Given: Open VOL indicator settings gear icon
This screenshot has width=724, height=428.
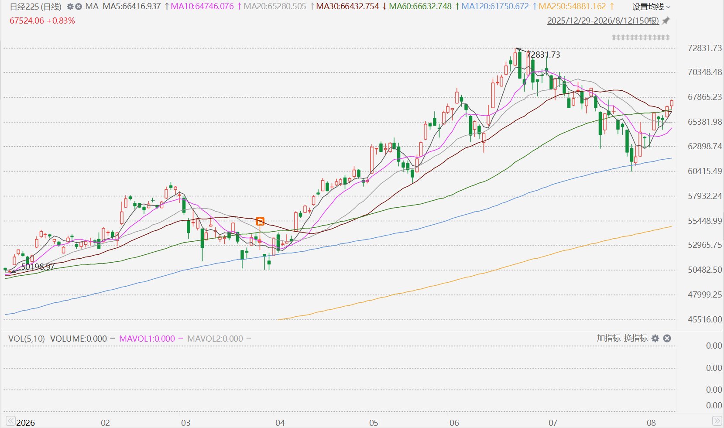Looking at the screenshot, I should 655,338.
